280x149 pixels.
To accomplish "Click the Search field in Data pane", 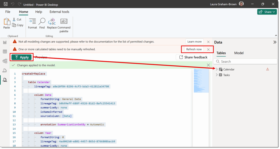I will [x=245, y=61].
